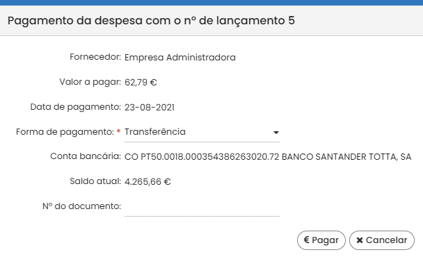
Task: Click the Fornecedor label
Action: coord(95,57)
